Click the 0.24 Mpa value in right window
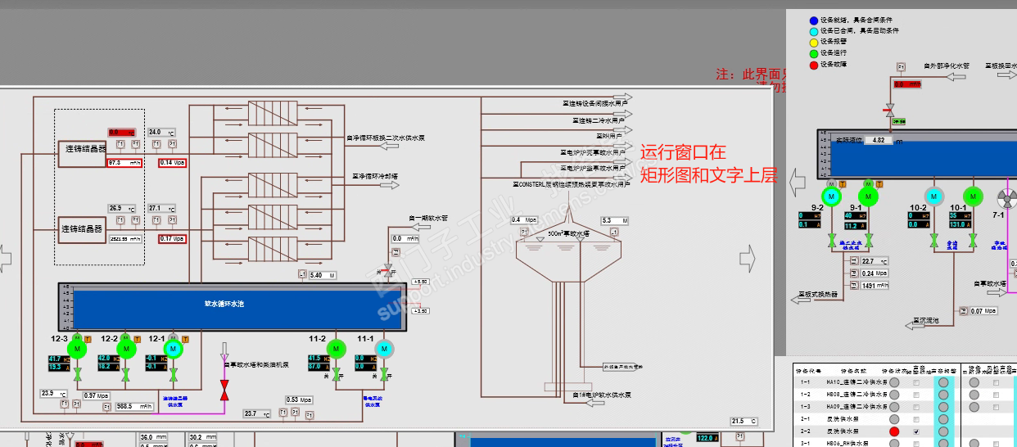1017x447 pixels. (x=875, y=273)
